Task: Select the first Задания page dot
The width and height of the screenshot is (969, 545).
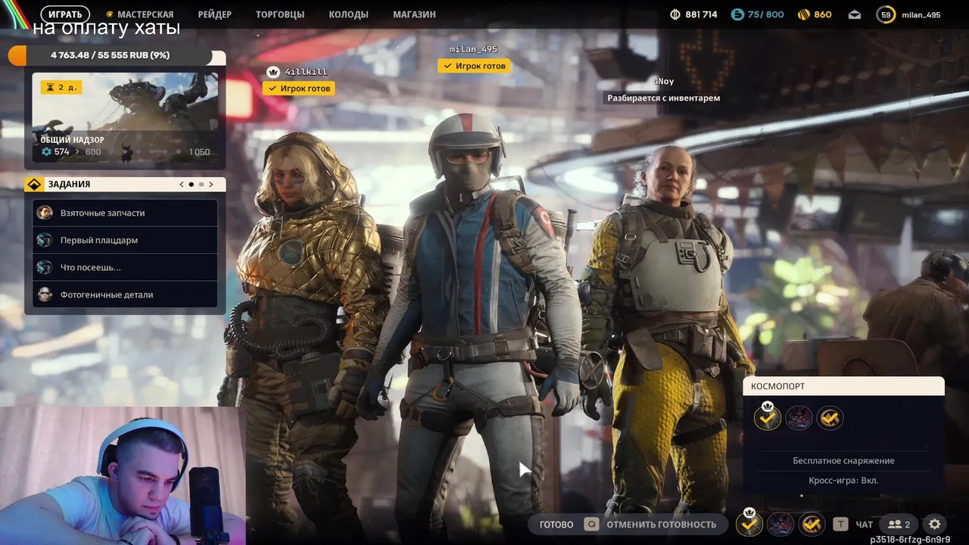Action: [x=191, y=184]
